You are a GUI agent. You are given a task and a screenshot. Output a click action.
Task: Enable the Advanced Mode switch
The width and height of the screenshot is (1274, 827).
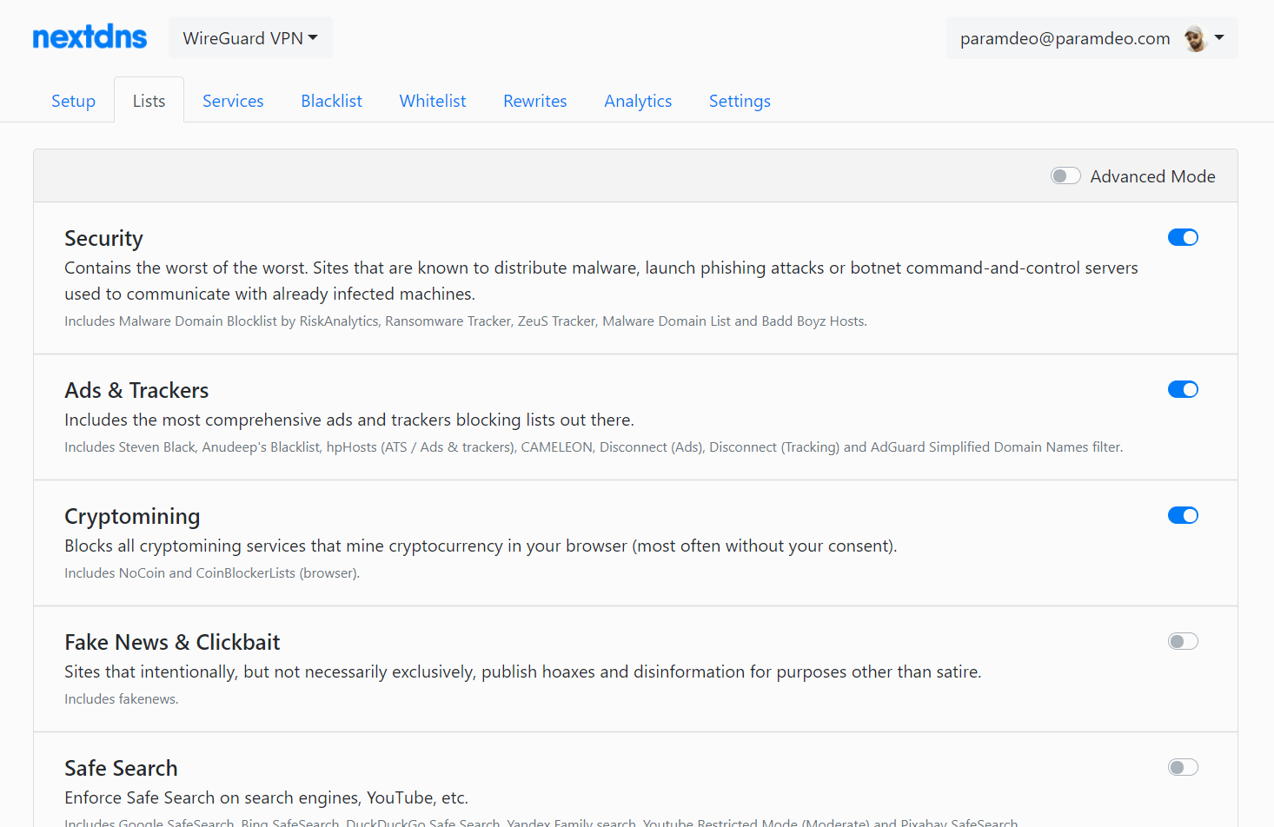[x=1065, y=176]
